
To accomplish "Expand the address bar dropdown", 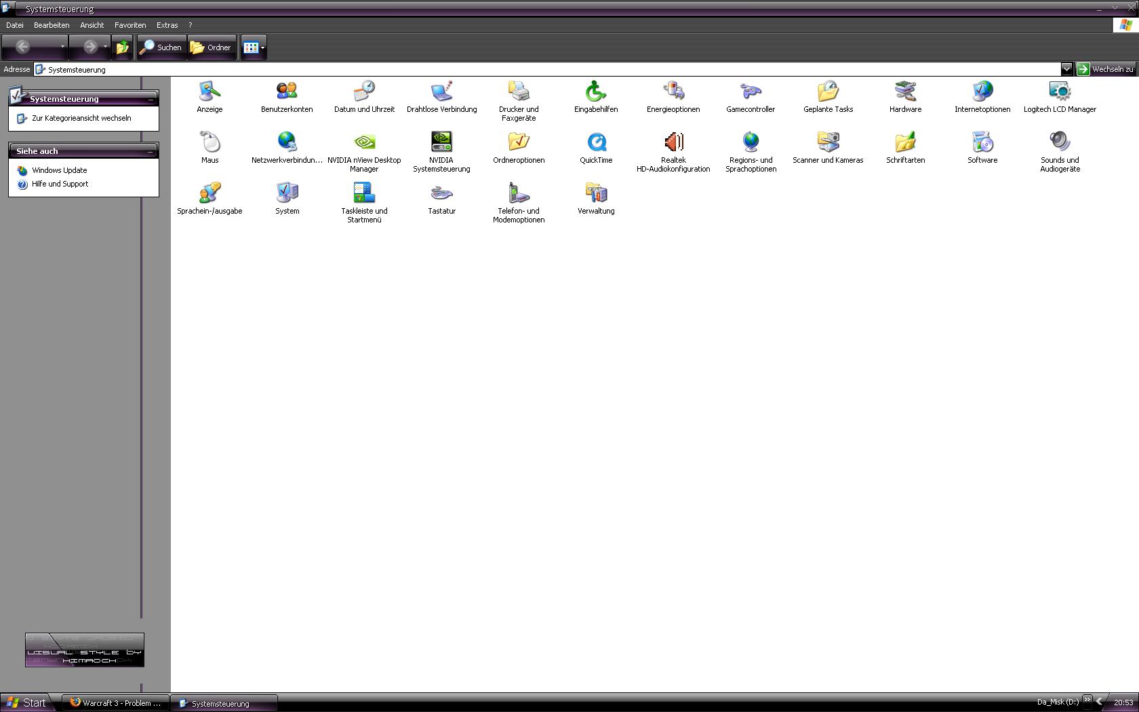I will 1066,69.
